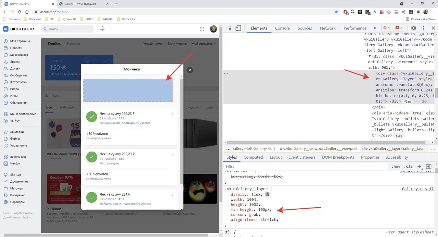The height and width of the screenshot is (237, 438).
Task: Open Список для чтения reading list
Action: coord(420,19)
